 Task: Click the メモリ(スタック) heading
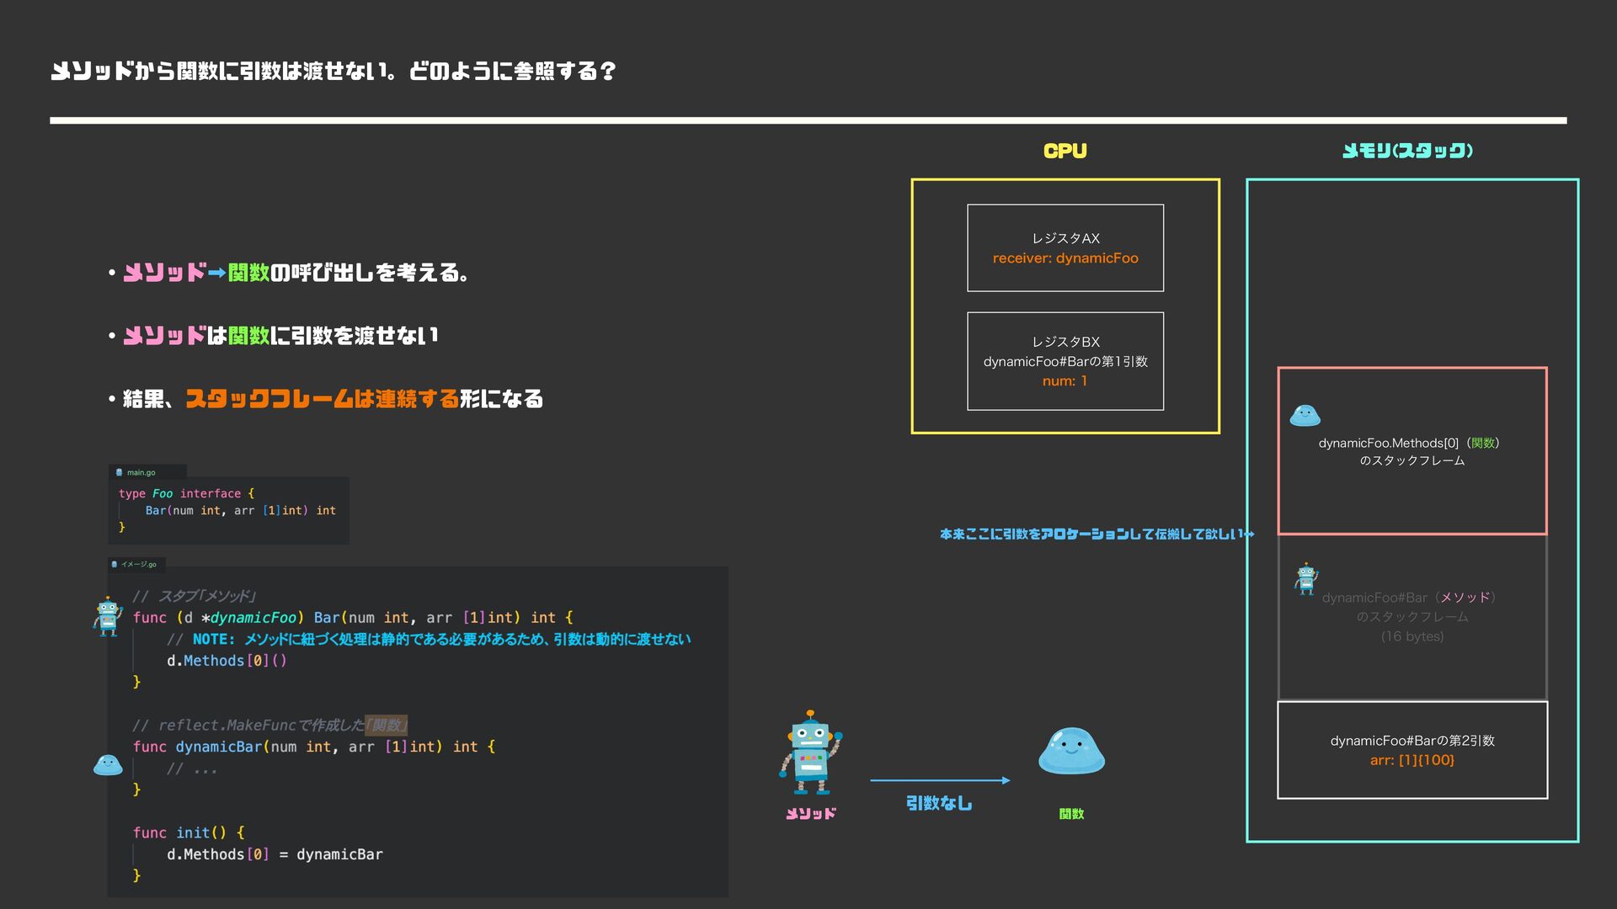[x=1407, y=151]
